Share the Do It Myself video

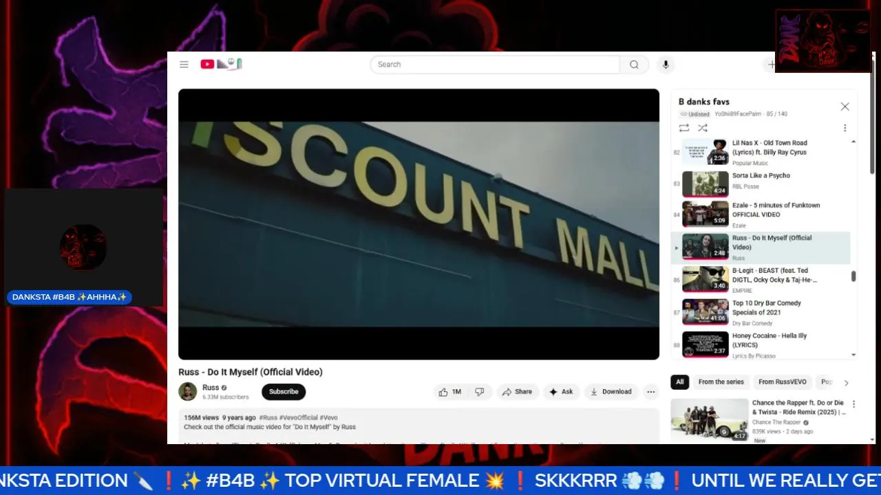518,392
